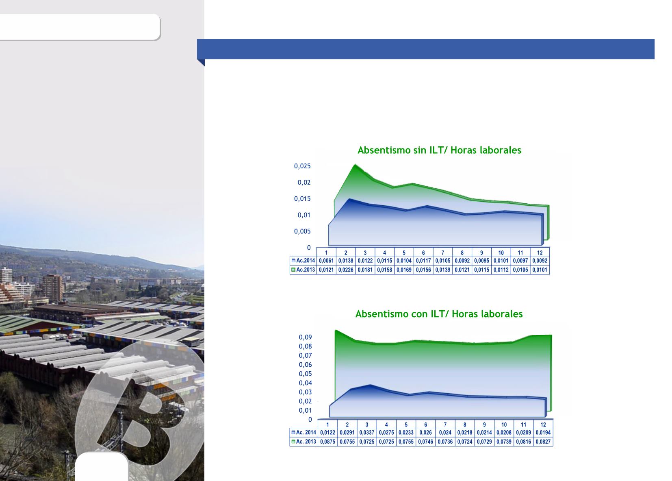Select the cell with value 0,0724
This screenshot has width=672, height=481.
point(465,442)
